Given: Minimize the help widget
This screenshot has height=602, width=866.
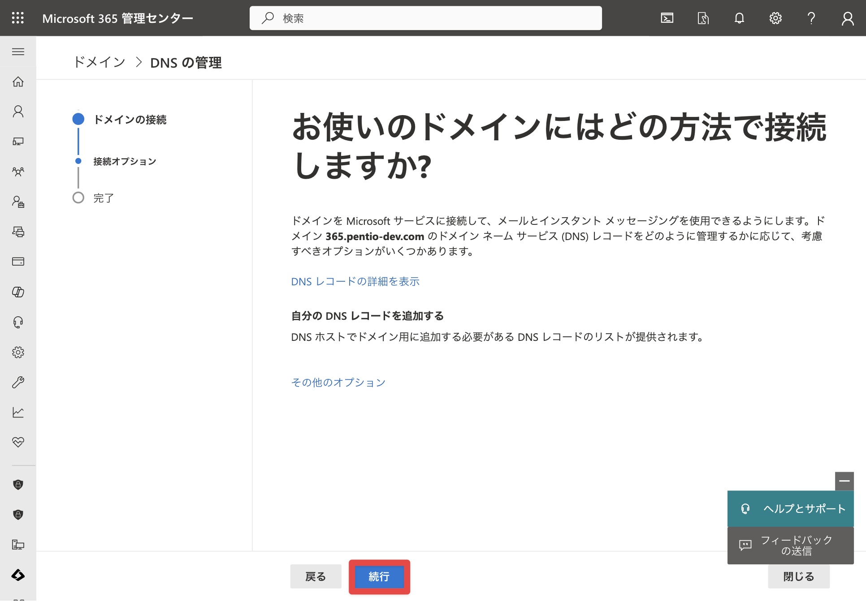Looking at the screenshot, I should point(844,481).
